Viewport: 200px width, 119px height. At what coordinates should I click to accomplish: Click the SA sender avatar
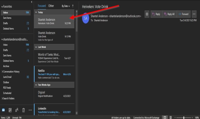click(85, 18)
